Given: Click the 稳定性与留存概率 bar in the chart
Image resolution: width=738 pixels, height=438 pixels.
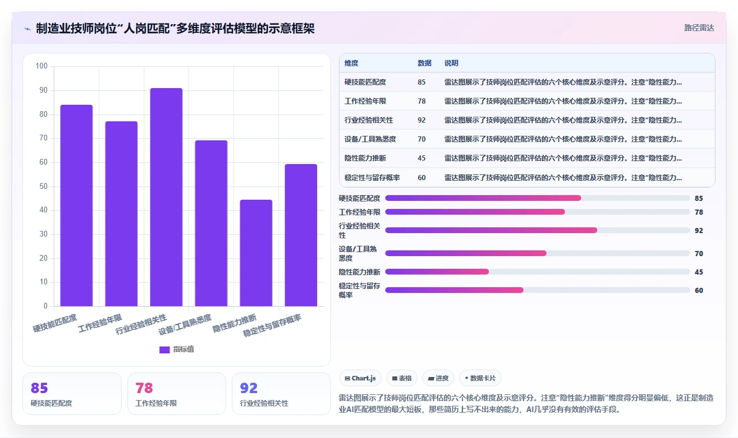Looking at the screenshot, I should 301,235.
